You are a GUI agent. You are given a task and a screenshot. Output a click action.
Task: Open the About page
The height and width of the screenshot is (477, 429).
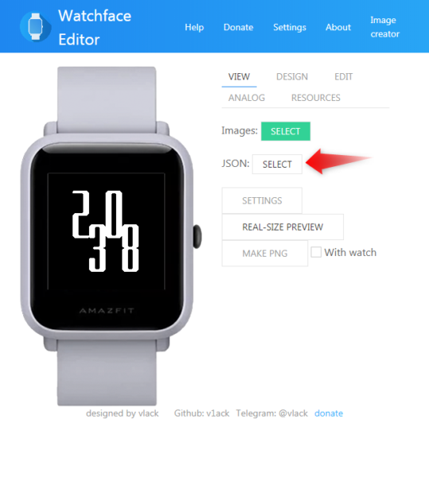tap(338, 27)
